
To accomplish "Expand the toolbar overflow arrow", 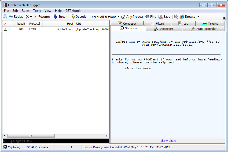I will pyautogui.click(x=224, y=18).
